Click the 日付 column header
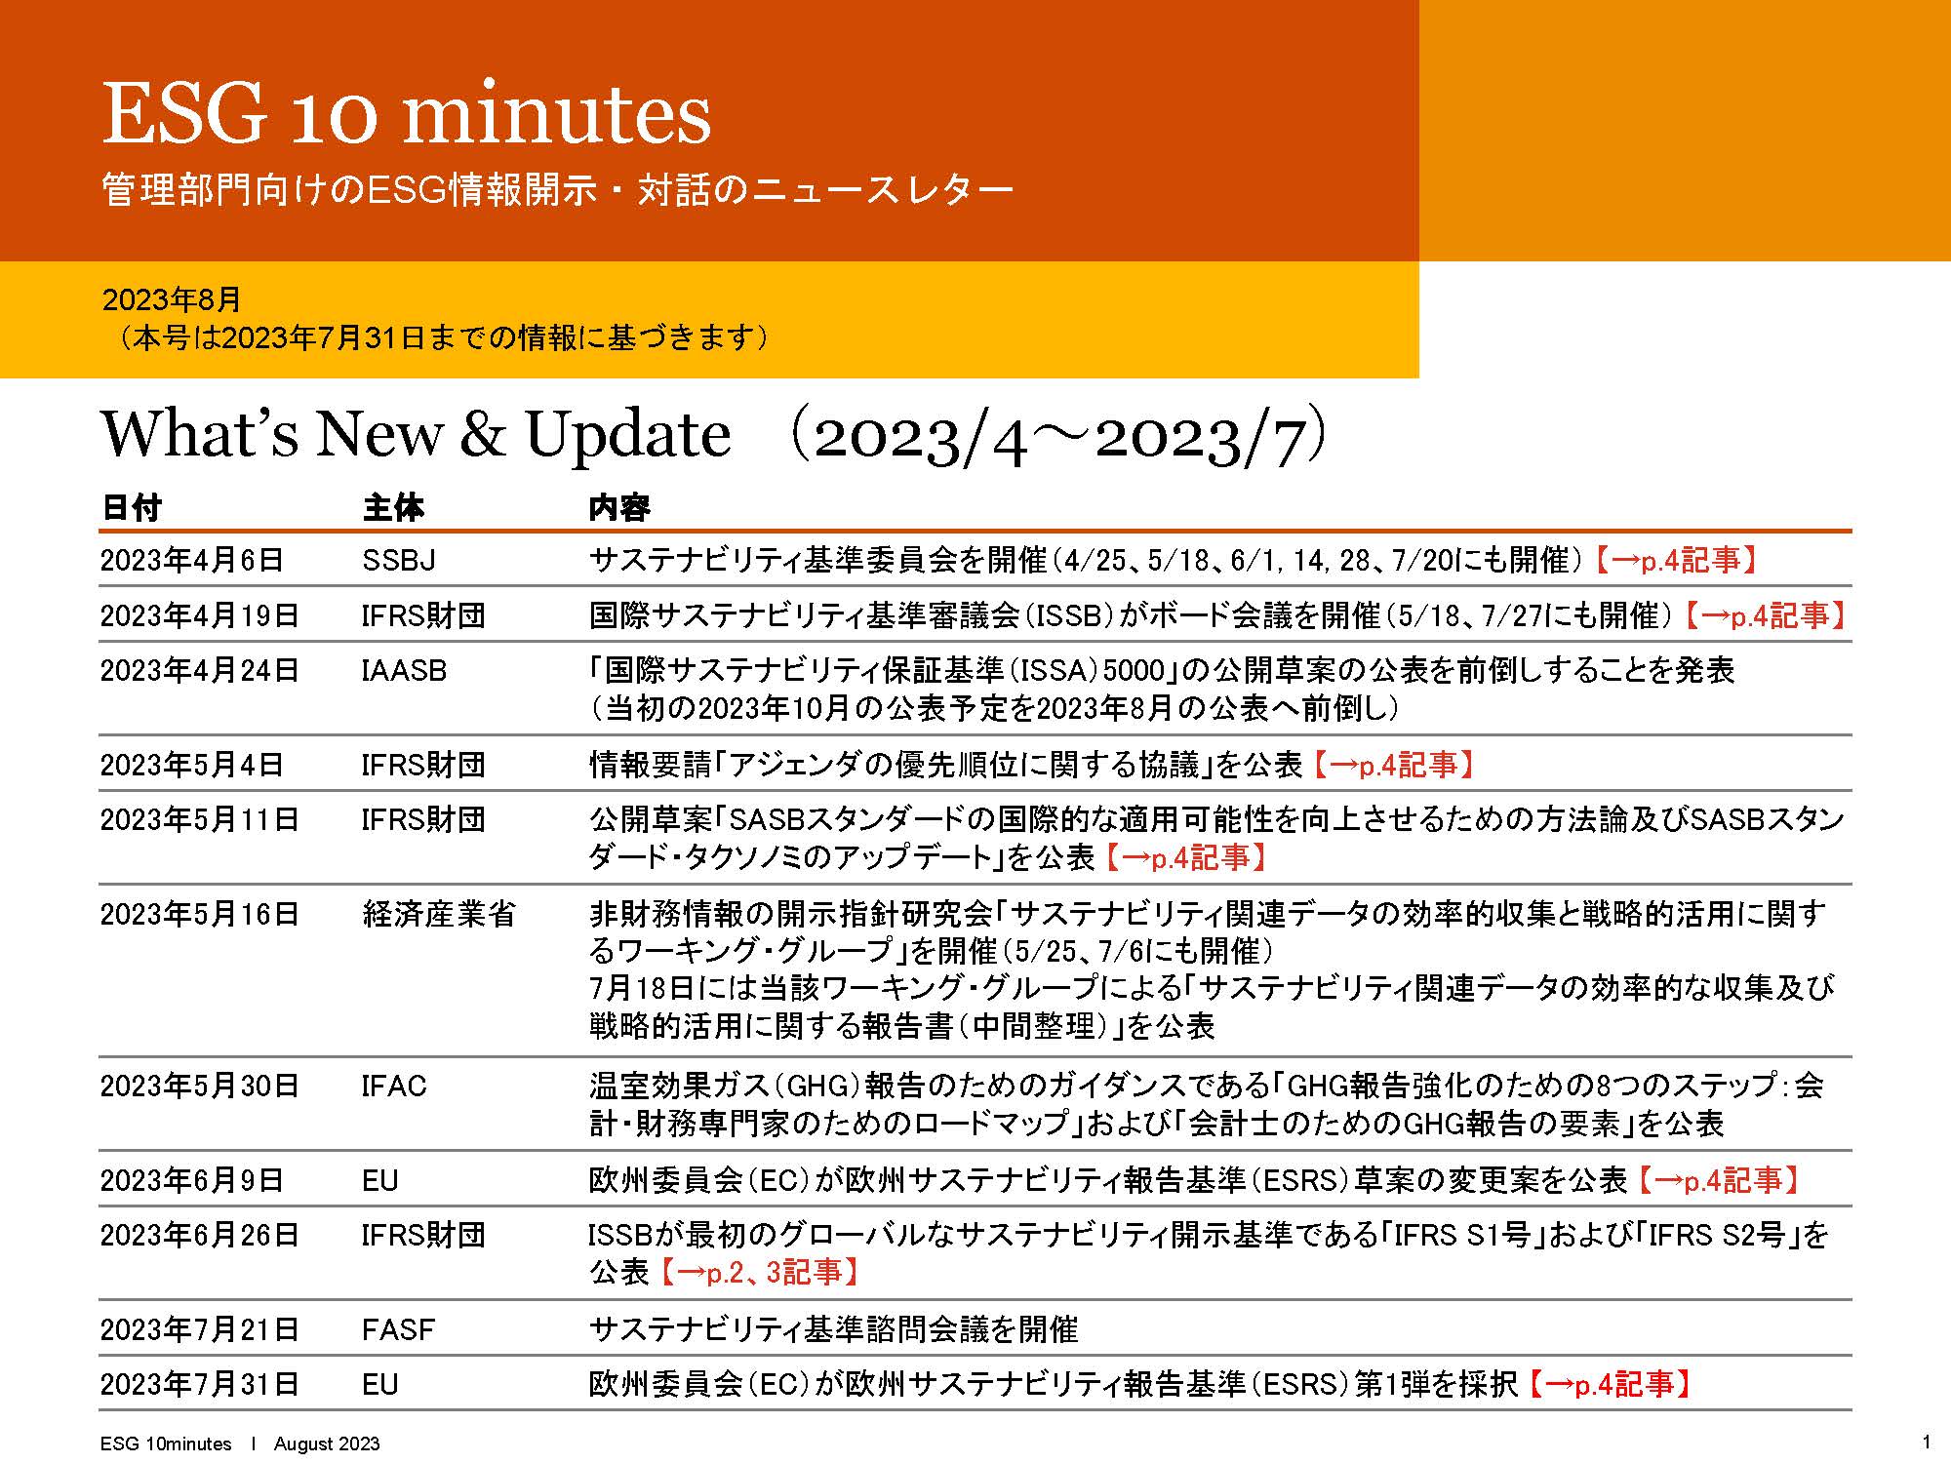Screen dimensions: 1951x1463 [132, 507]
